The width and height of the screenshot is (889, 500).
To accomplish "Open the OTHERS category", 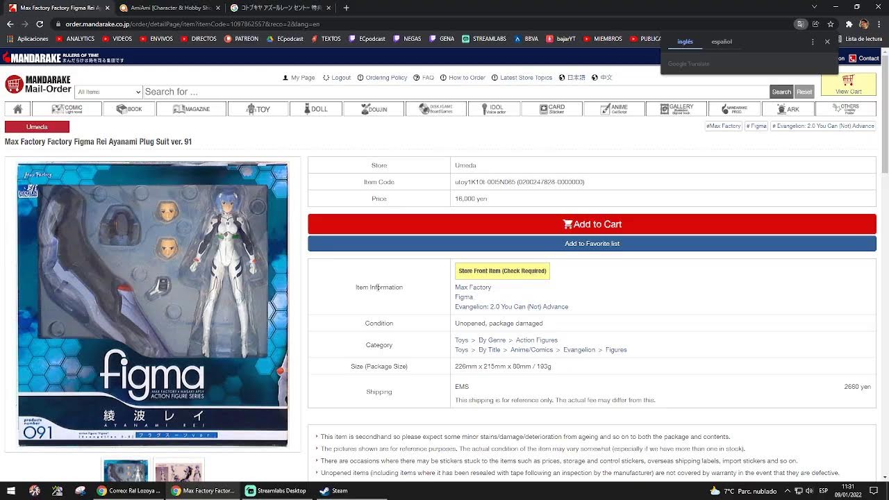I will coord(845,109).
